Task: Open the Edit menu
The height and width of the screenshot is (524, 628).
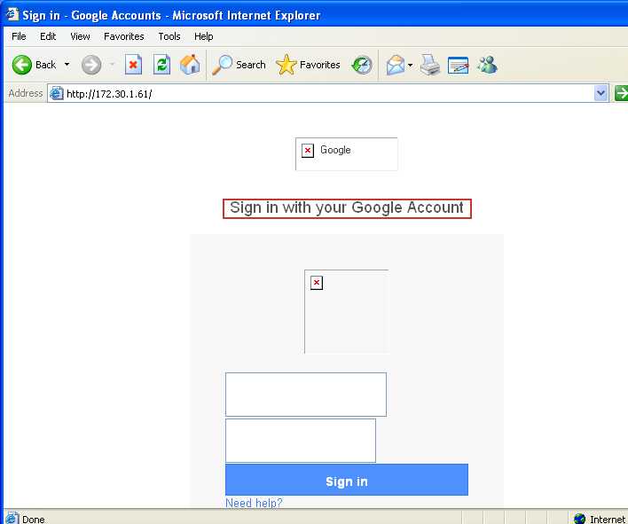Action: pyautogui.click(x=48, y=36)
